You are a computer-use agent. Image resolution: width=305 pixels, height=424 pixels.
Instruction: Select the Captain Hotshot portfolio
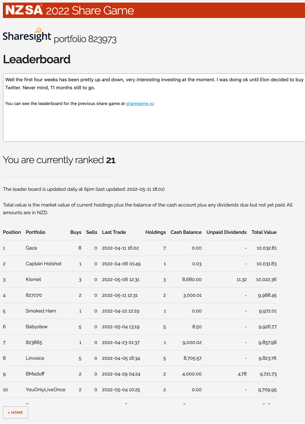[x=44, y=264]
